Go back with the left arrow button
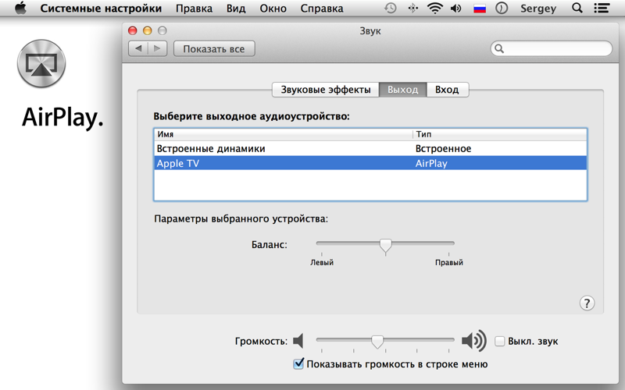625x390 pixels. [138, 48]
